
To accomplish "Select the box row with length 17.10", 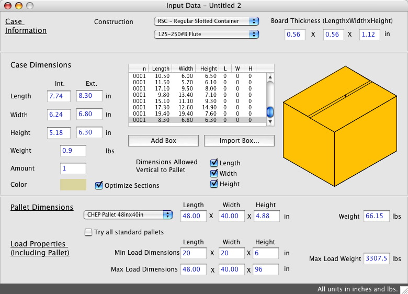I will (198, 88).
